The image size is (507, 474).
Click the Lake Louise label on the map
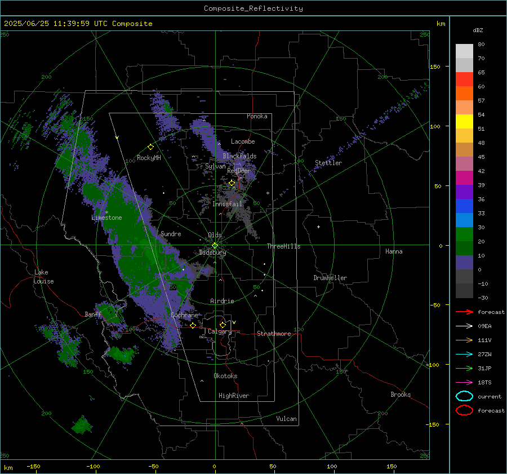coord(43,277)
